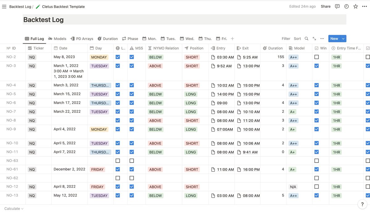The height and width of the screenshot is (213, 370).
Task: Click the Entry page icon in NO-2 row
Action: (213, 57)
